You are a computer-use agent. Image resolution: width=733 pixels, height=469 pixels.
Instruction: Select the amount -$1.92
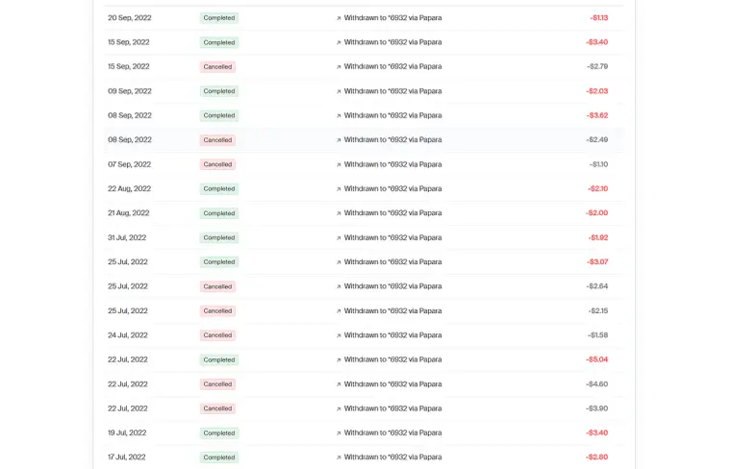tap(598, 237)
